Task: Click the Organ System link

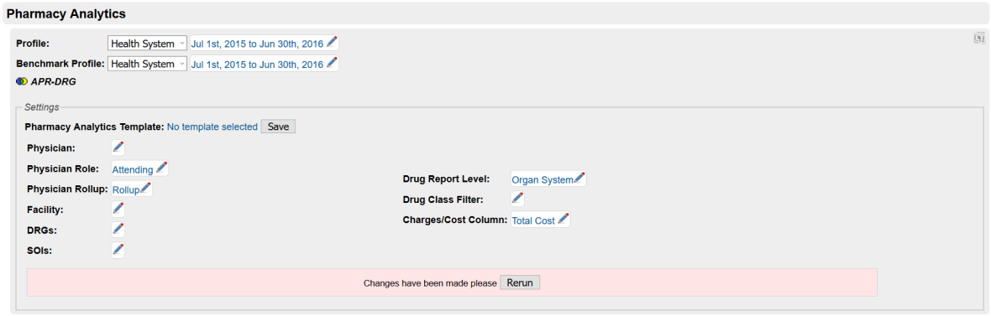Action: click(x=543, y=179)
